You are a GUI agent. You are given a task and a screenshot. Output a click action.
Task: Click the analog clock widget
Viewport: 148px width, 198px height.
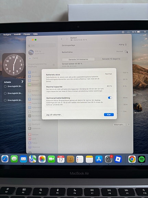(14, 65)
